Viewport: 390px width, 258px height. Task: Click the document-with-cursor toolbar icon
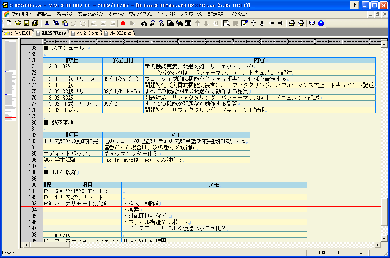point(226,23)
